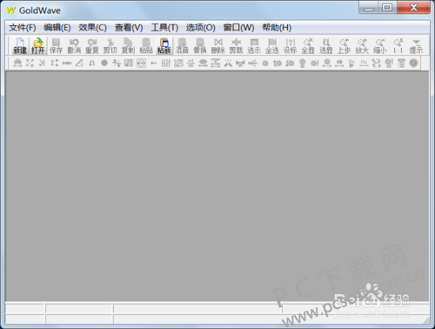Click the 缩小 (Zoom Out) icon
The height and width of the screenshot is (329, 435).
tap(380, 46)
